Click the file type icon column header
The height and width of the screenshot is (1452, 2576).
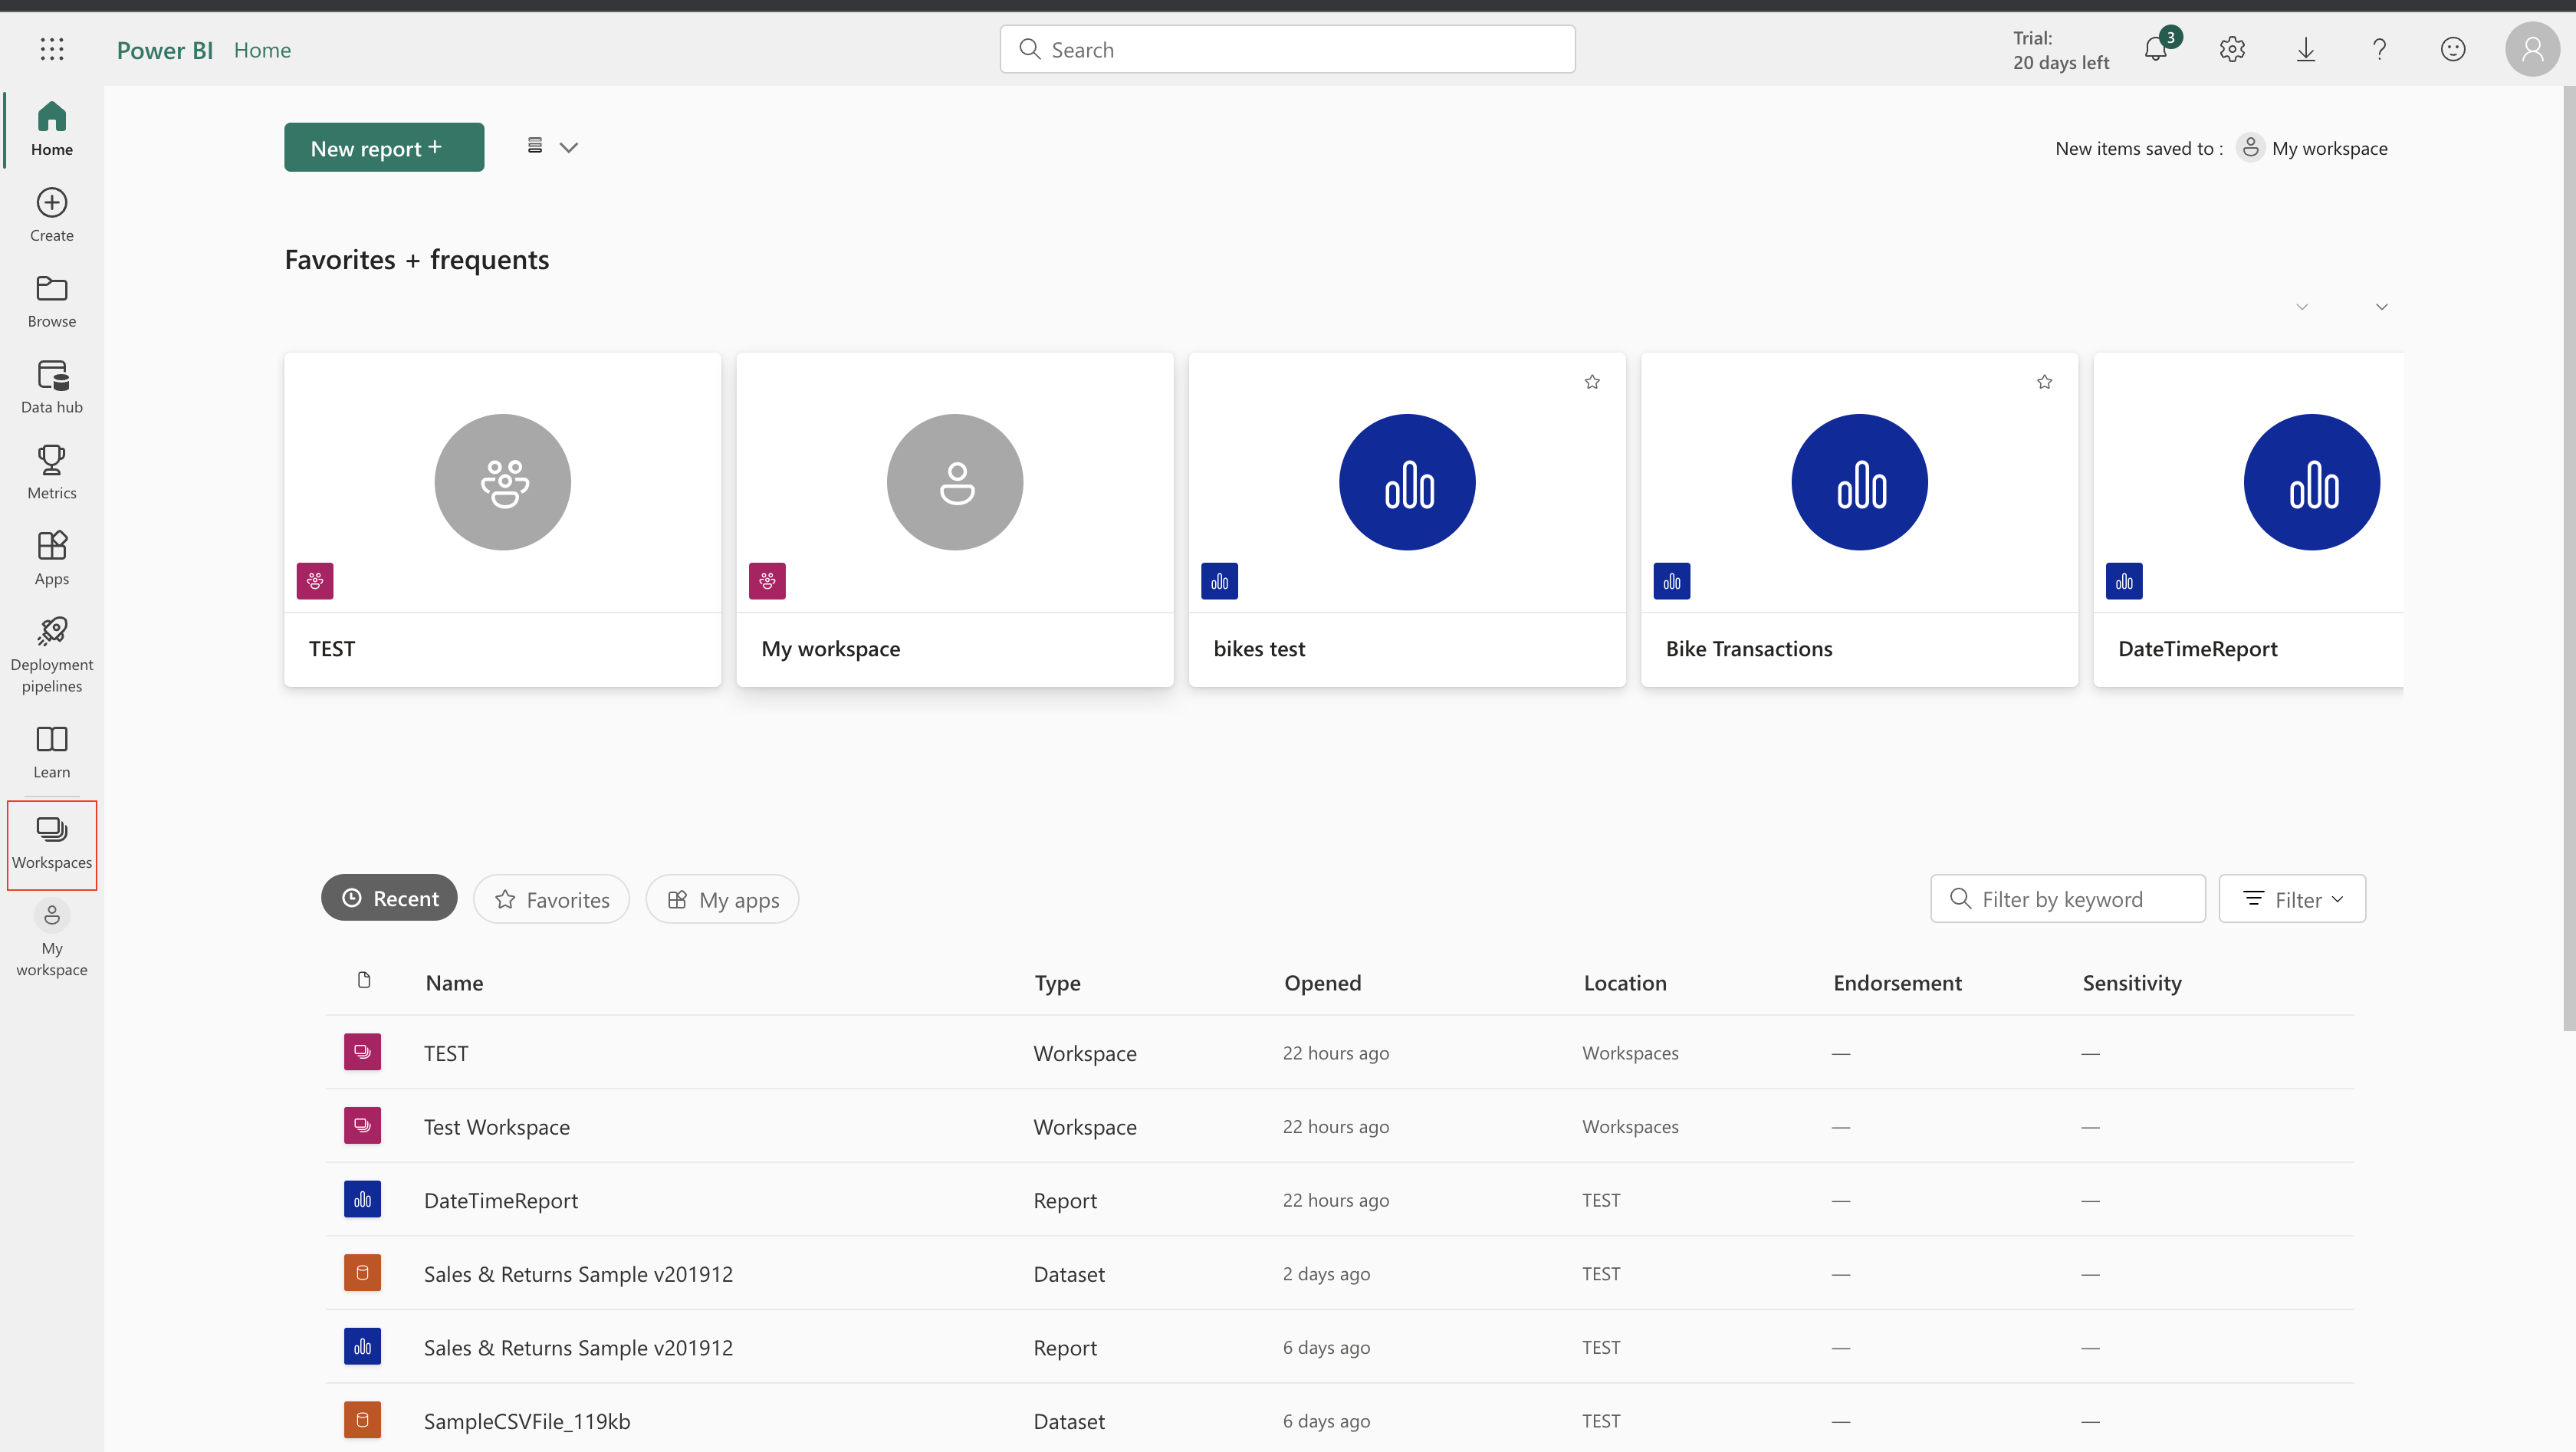(364, 980)
